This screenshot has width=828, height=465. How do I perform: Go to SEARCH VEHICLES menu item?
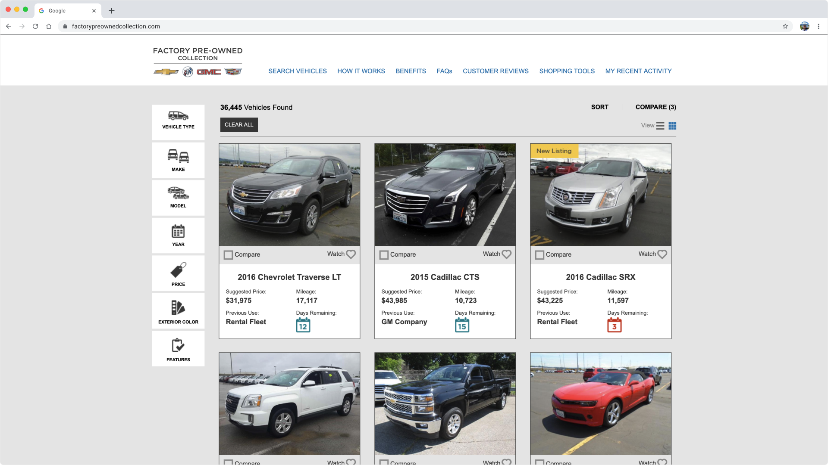click(x=298, y=71)
